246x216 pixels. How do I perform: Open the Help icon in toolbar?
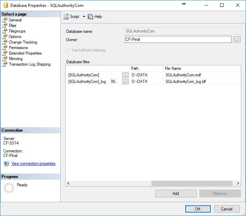click(x=90, y=17)
